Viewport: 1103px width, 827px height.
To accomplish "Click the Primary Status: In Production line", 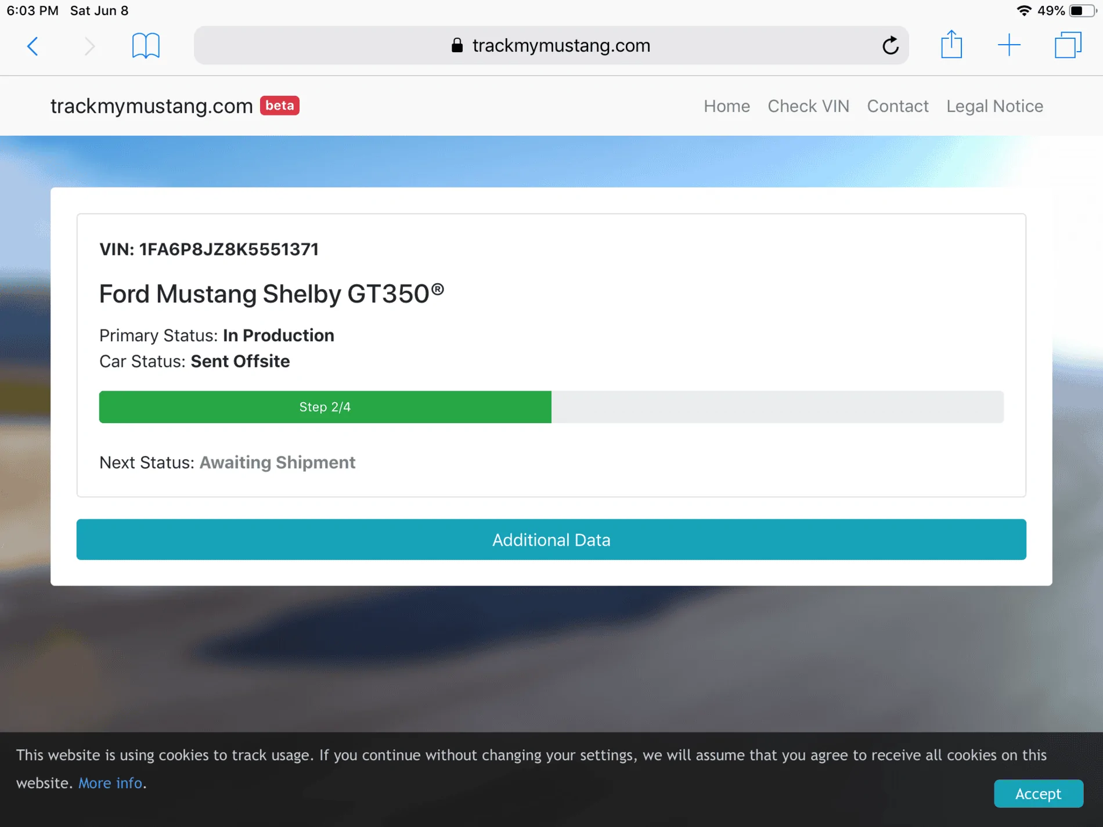I will [217, 335].
